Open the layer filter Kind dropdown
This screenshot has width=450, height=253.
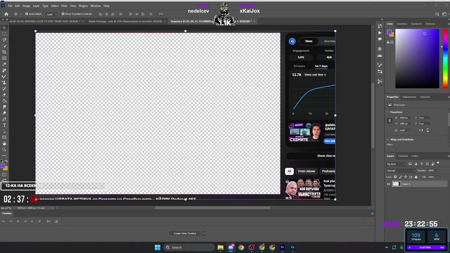click(x=397, y=164)
